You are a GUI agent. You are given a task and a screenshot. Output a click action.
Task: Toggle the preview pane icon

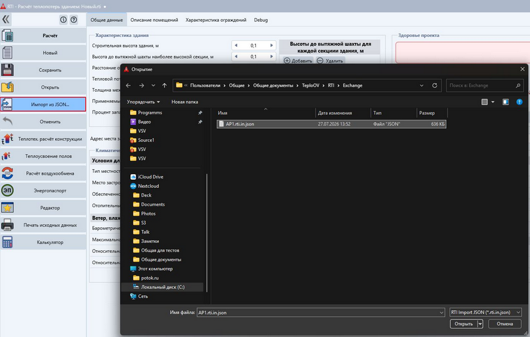(x=506, y=102)
